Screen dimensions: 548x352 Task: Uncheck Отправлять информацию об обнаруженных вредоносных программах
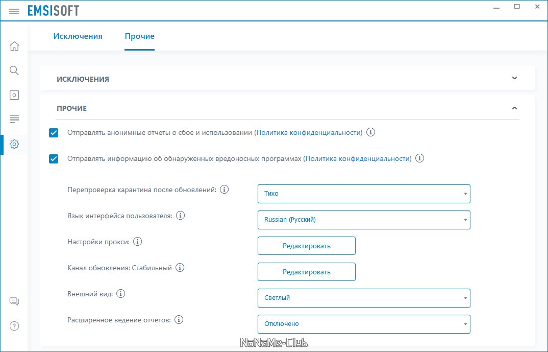[54, 159]
